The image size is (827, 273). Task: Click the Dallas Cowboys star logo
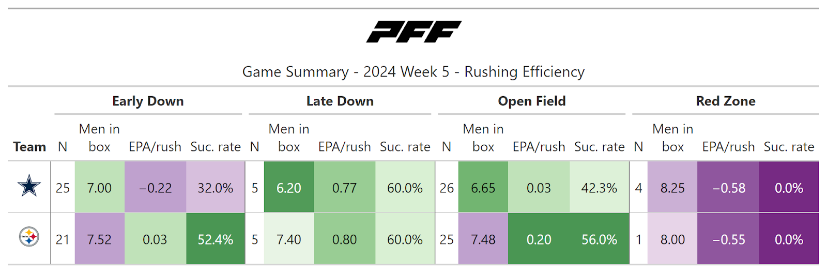(29, 186)
